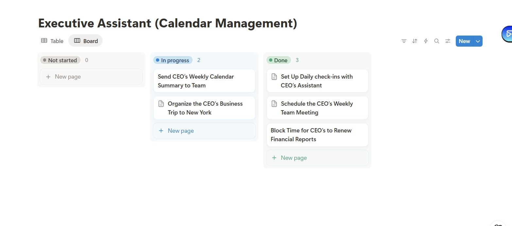Open the automations lightning bolt icon
The height and width of the screenshot is (226, 512).
426,41
